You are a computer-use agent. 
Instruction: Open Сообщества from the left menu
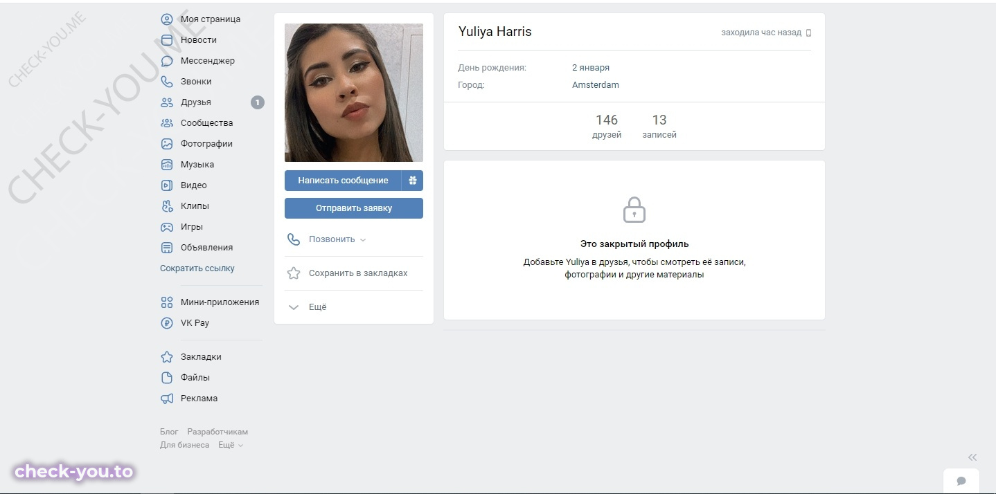pos(207,123)
